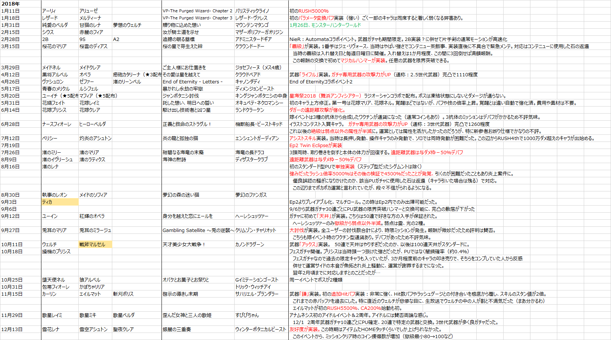The height and width of the screenshot is (340, 611).
Task: Select the 黒将アルベル cell
Action: [x=60, y=74]
